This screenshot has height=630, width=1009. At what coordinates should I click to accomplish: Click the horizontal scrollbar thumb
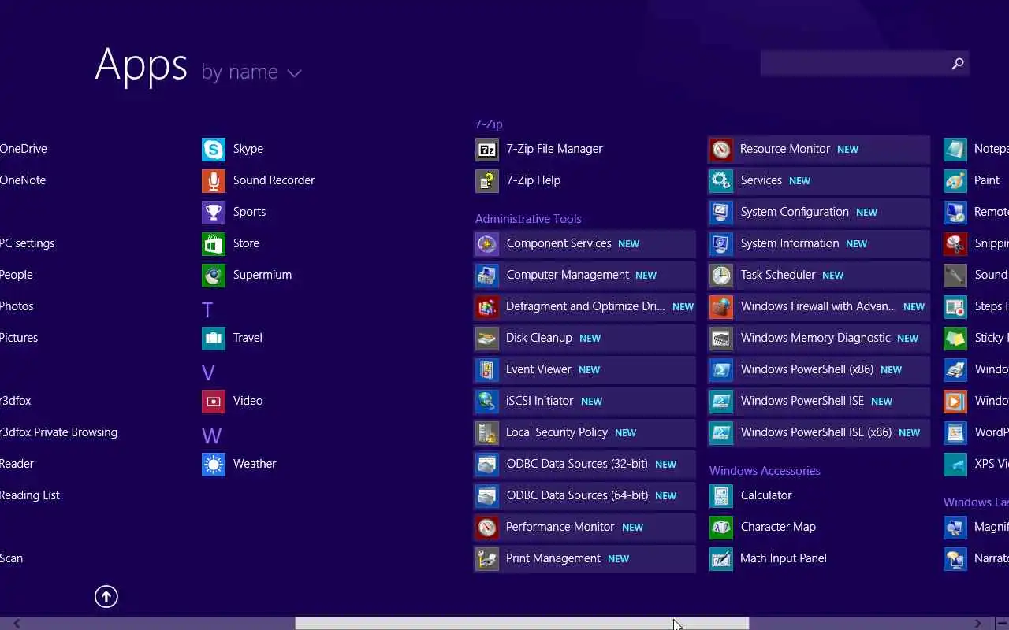(x=522, y=623)
